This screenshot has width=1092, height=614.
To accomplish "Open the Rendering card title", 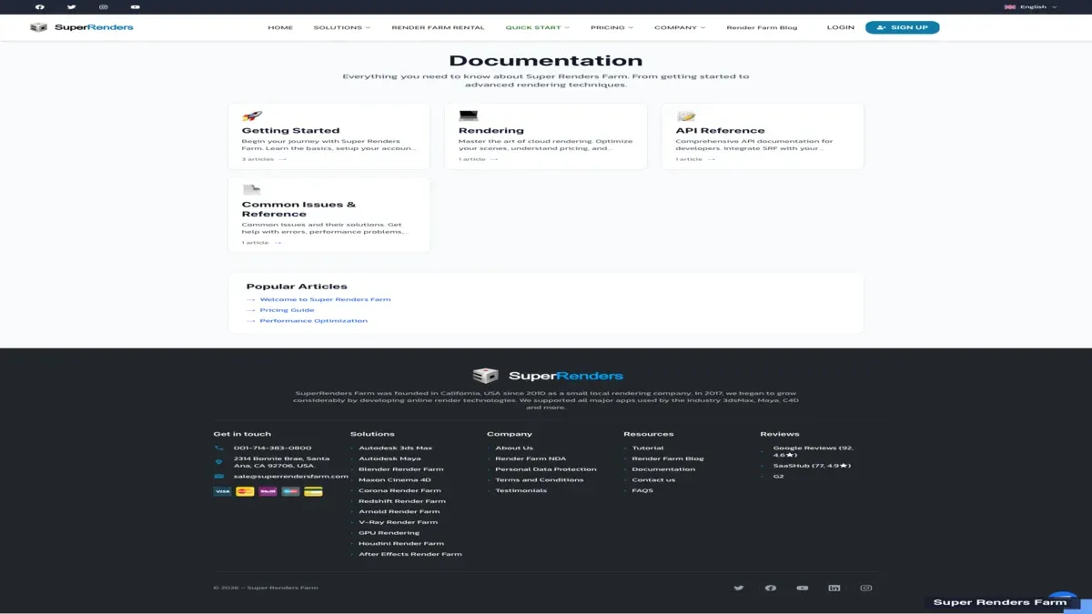I will point(491,131).
